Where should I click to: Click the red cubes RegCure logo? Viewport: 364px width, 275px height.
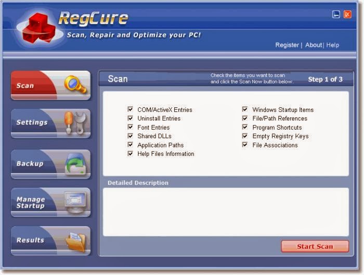click(39, 29)
